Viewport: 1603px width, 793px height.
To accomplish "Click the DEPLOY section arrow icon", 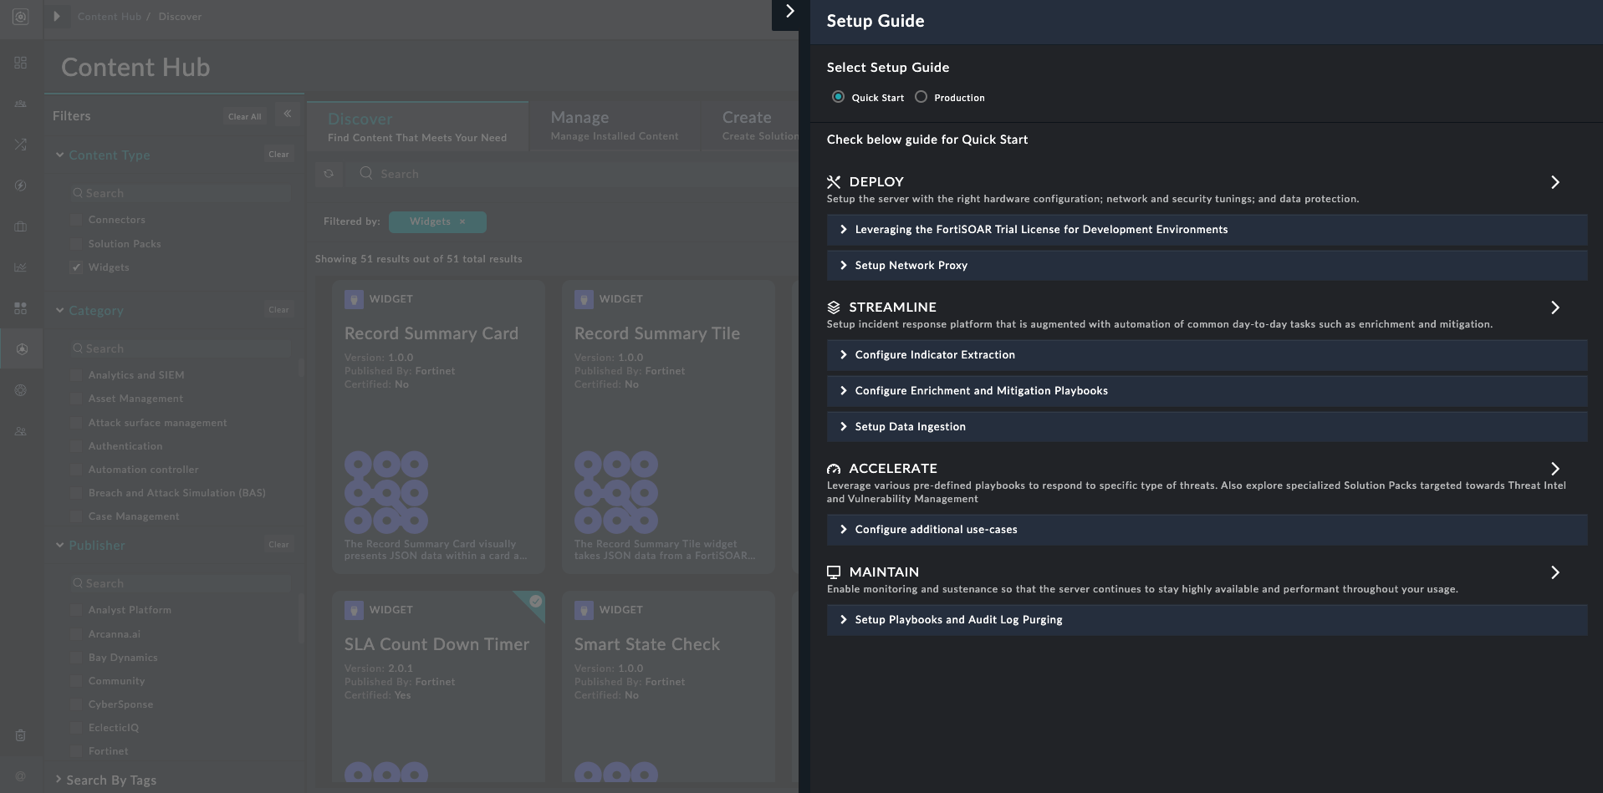I will [1555, 182].
